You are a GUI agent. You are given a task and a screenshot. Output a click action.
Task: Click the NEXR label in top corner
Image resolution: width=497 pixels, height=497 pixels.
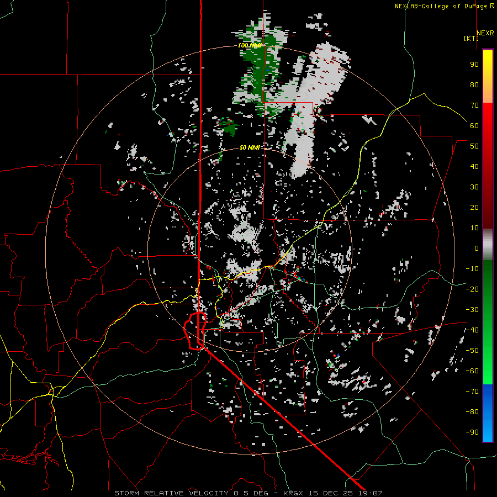[x=485, y=33]
